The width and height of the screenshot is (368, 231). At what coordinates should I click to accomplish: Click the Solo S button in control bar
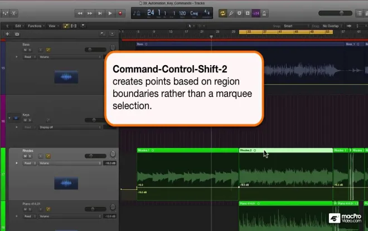[x=248, y=13]
